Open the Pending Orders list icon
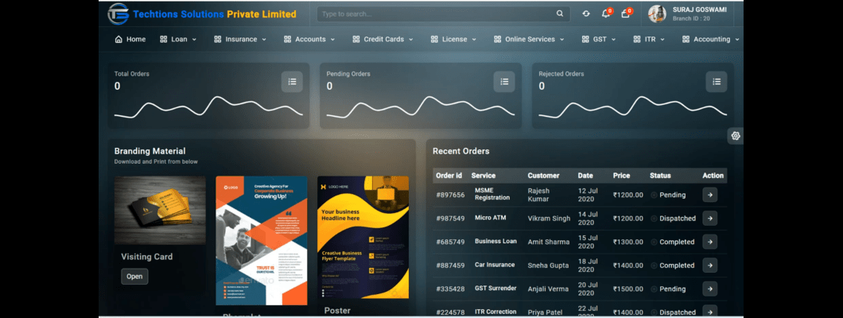Screen dimensions: 843x318 (504, 81)
